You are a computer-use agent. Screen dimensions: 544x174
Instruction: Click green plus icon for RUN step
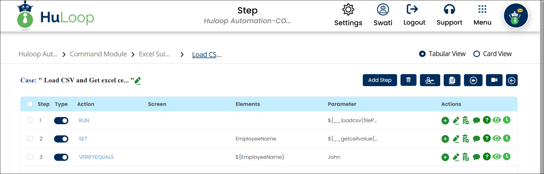coord(445,121)
